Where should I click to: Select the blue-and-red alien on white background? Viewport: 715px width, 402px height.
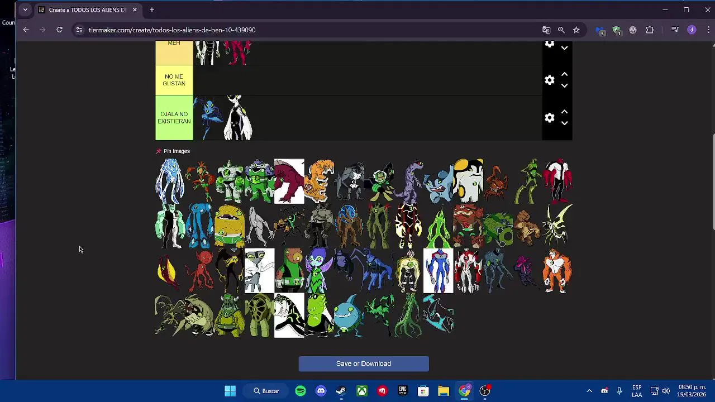pos(438,271)
